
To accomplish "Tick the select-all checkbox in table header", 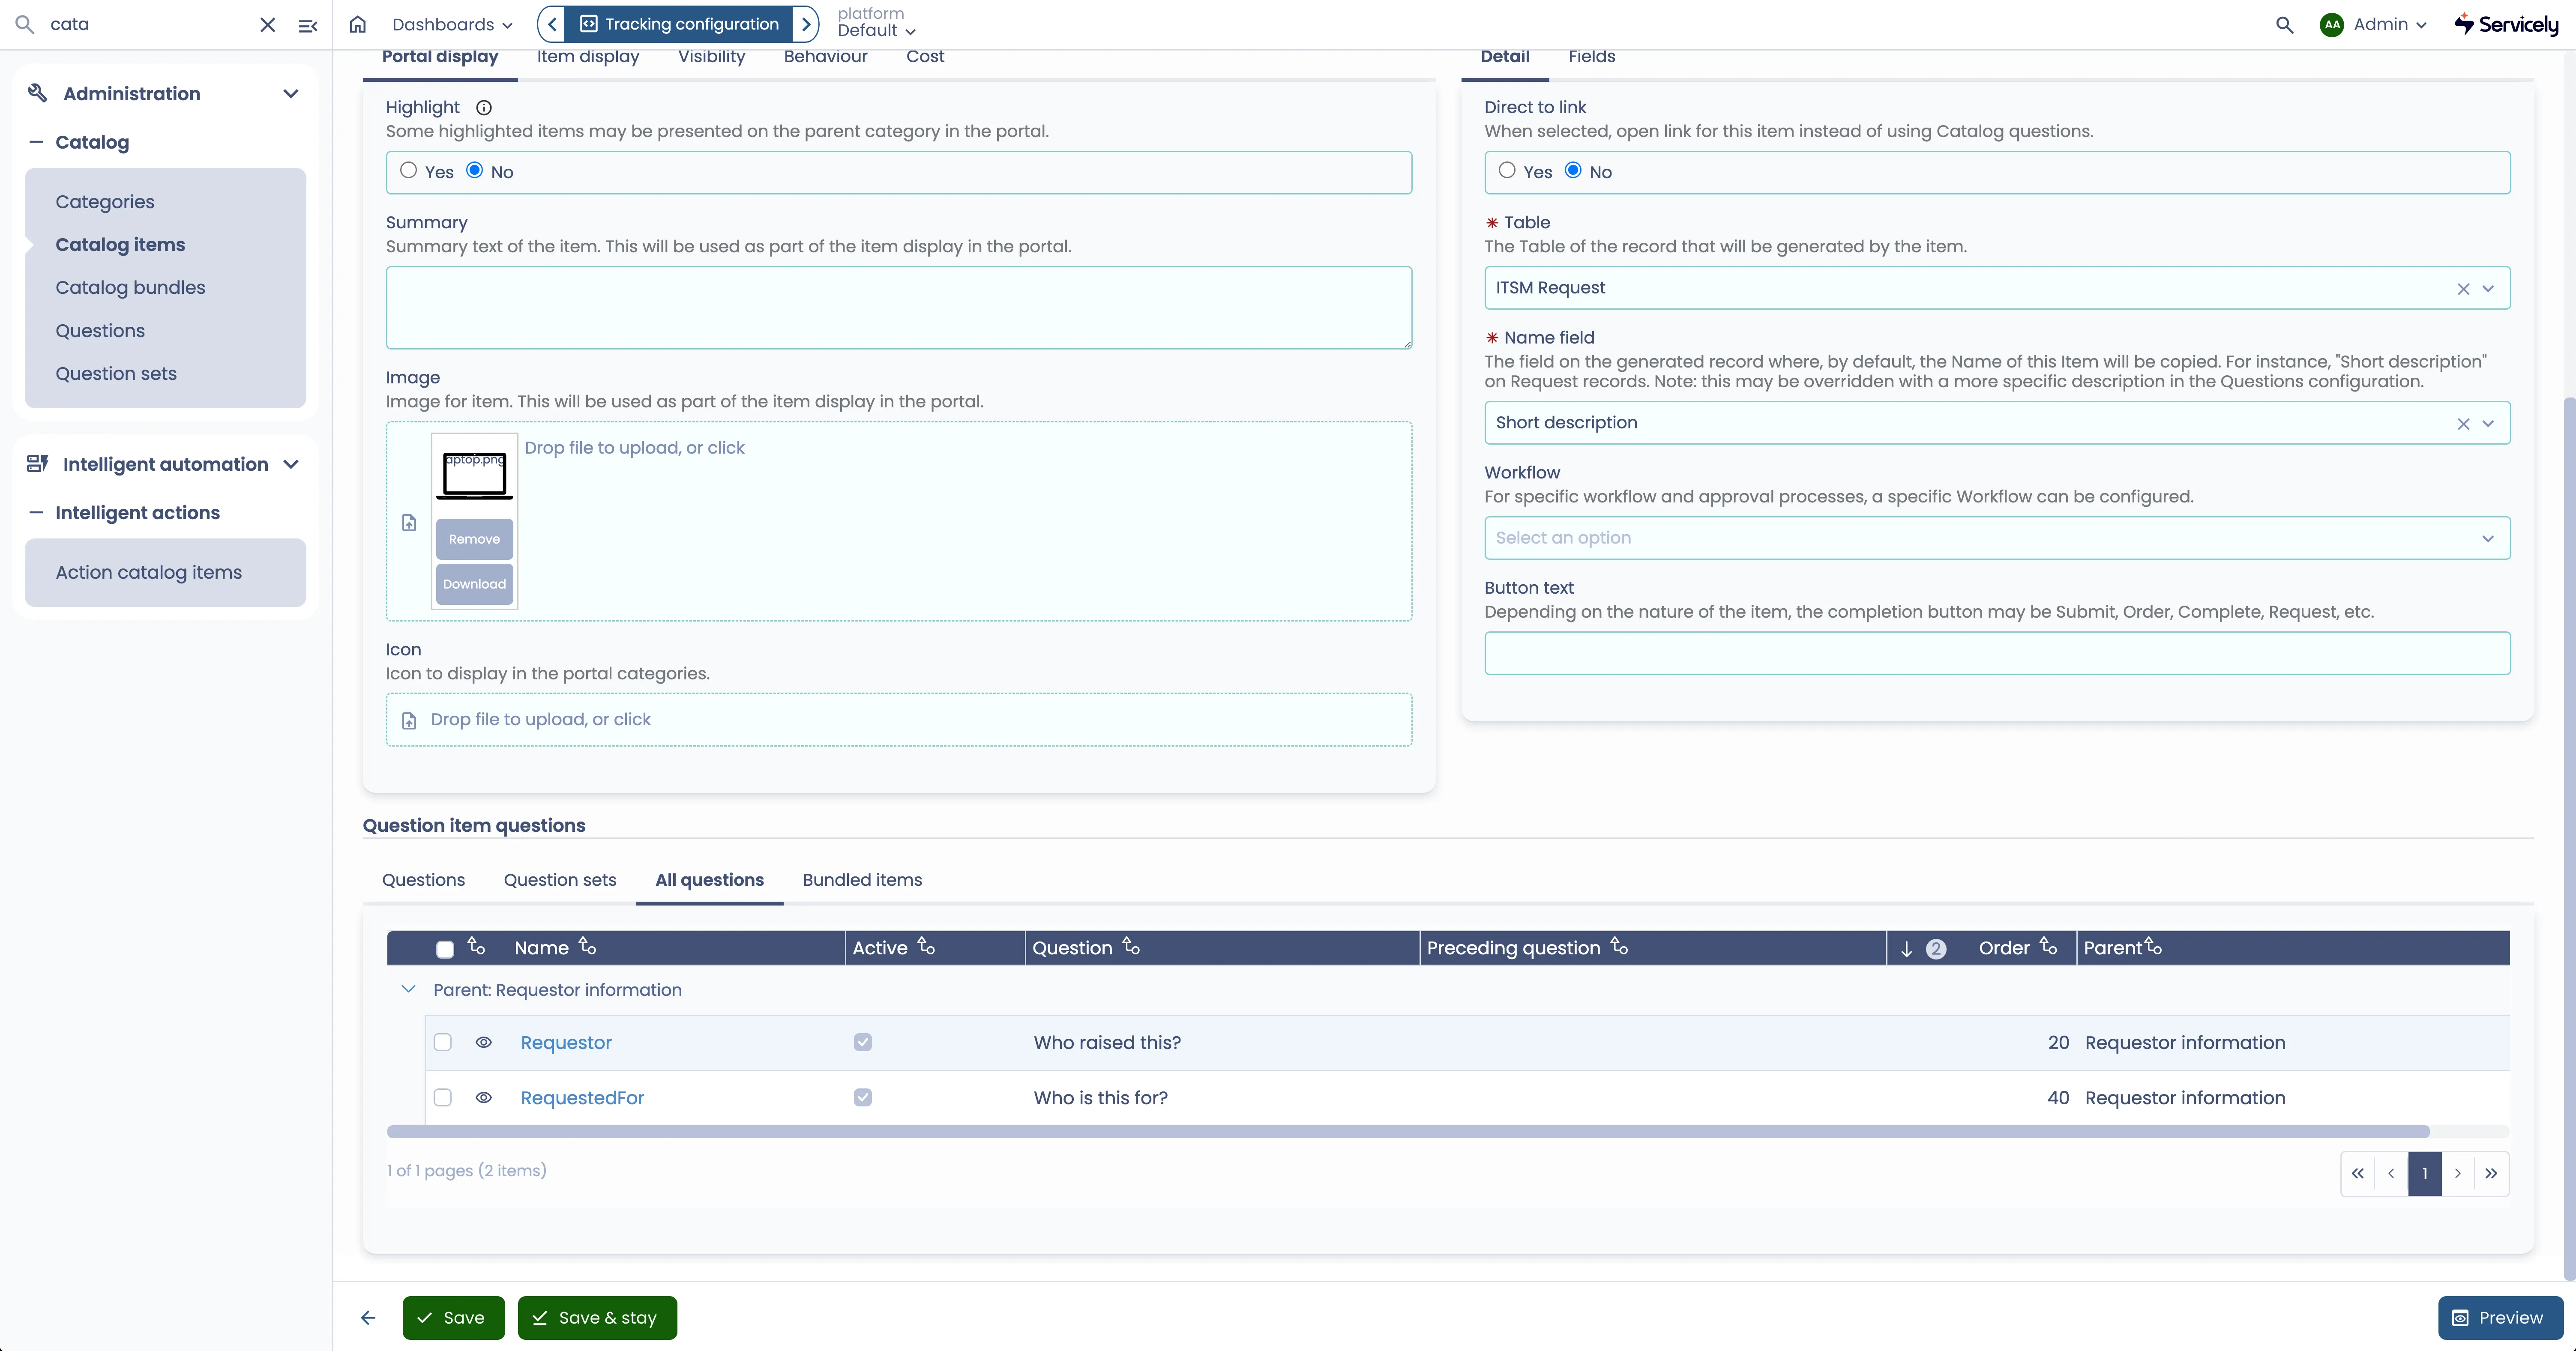I will coord(445,949).
